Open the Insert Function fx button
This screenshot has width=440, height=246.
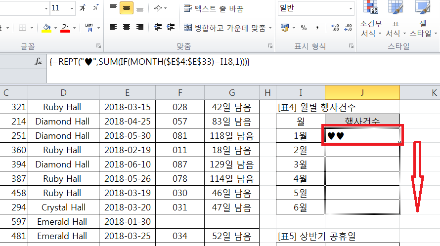[38, 61]
